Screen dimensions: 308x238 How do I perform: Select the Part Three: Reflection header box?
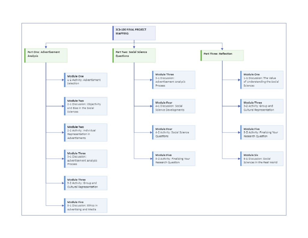click(222, 55)
